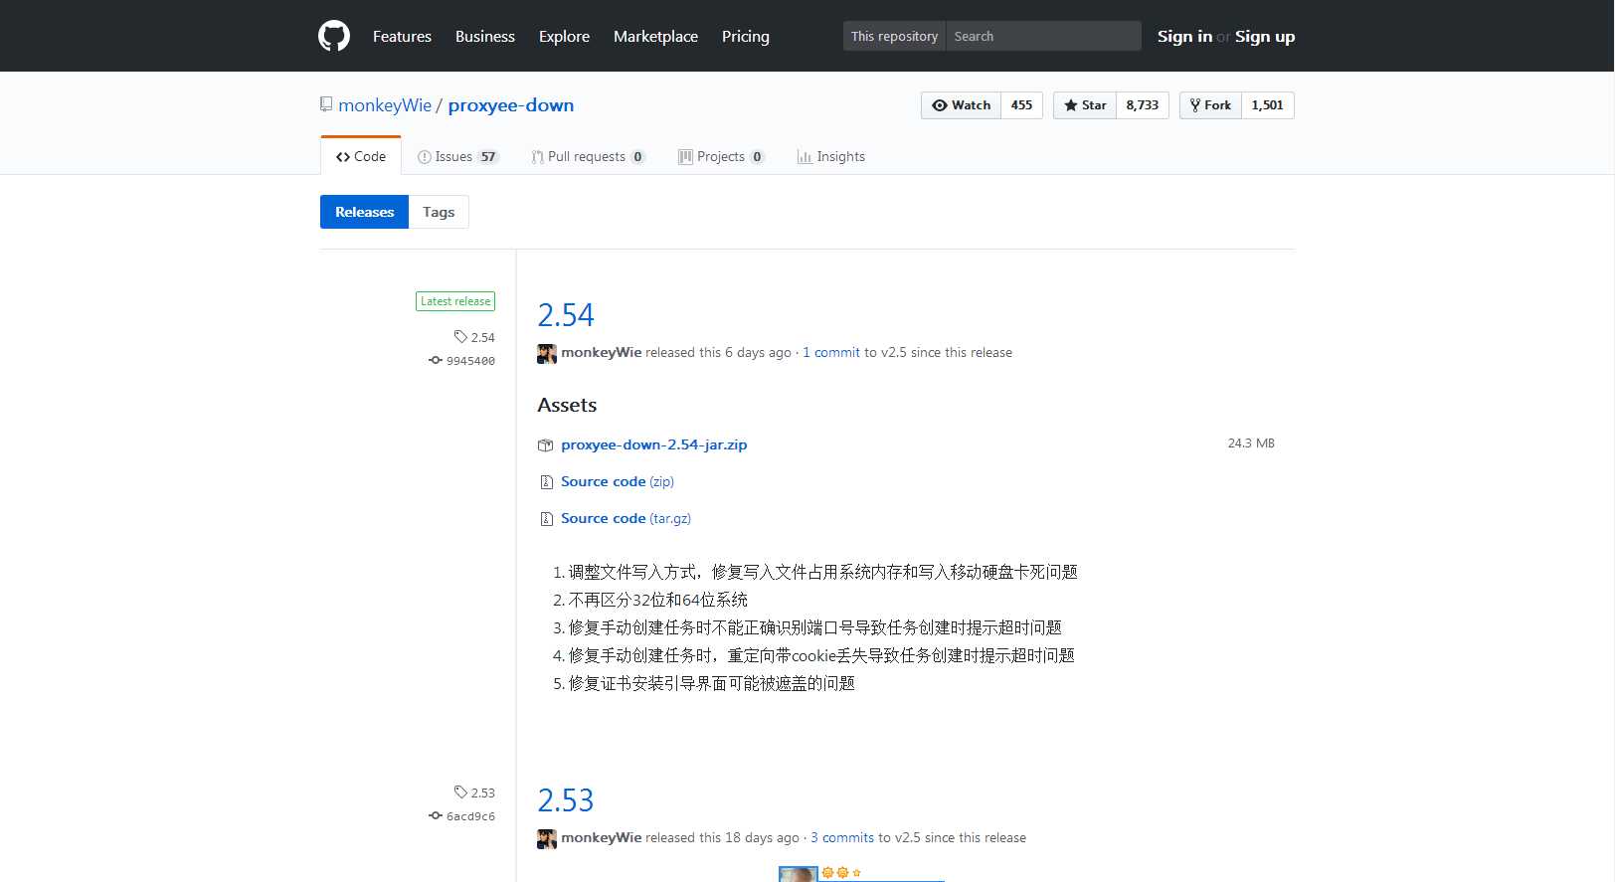The width and height of the screenshot is (1615, 882).
Task: Click the package icon beside proxyee-down-2.54-jar.zip
Action: point(545,445)
